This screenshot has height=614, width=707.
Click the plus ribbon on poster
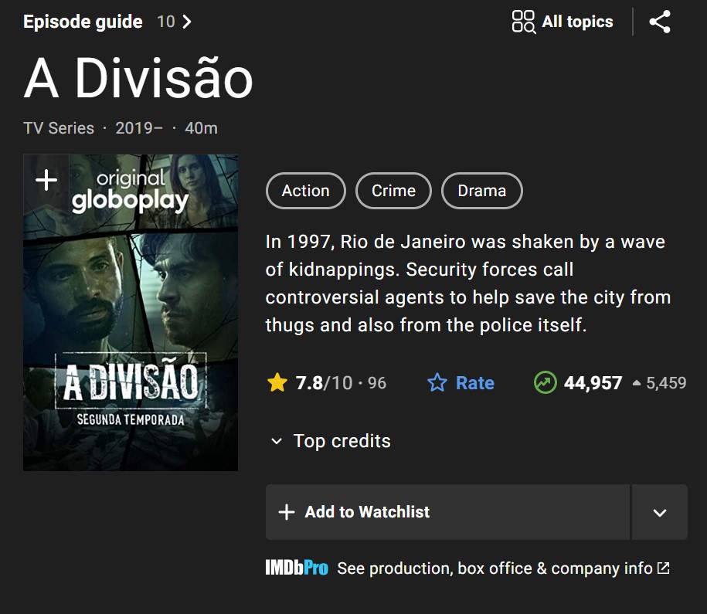click(x=46, y=180)
